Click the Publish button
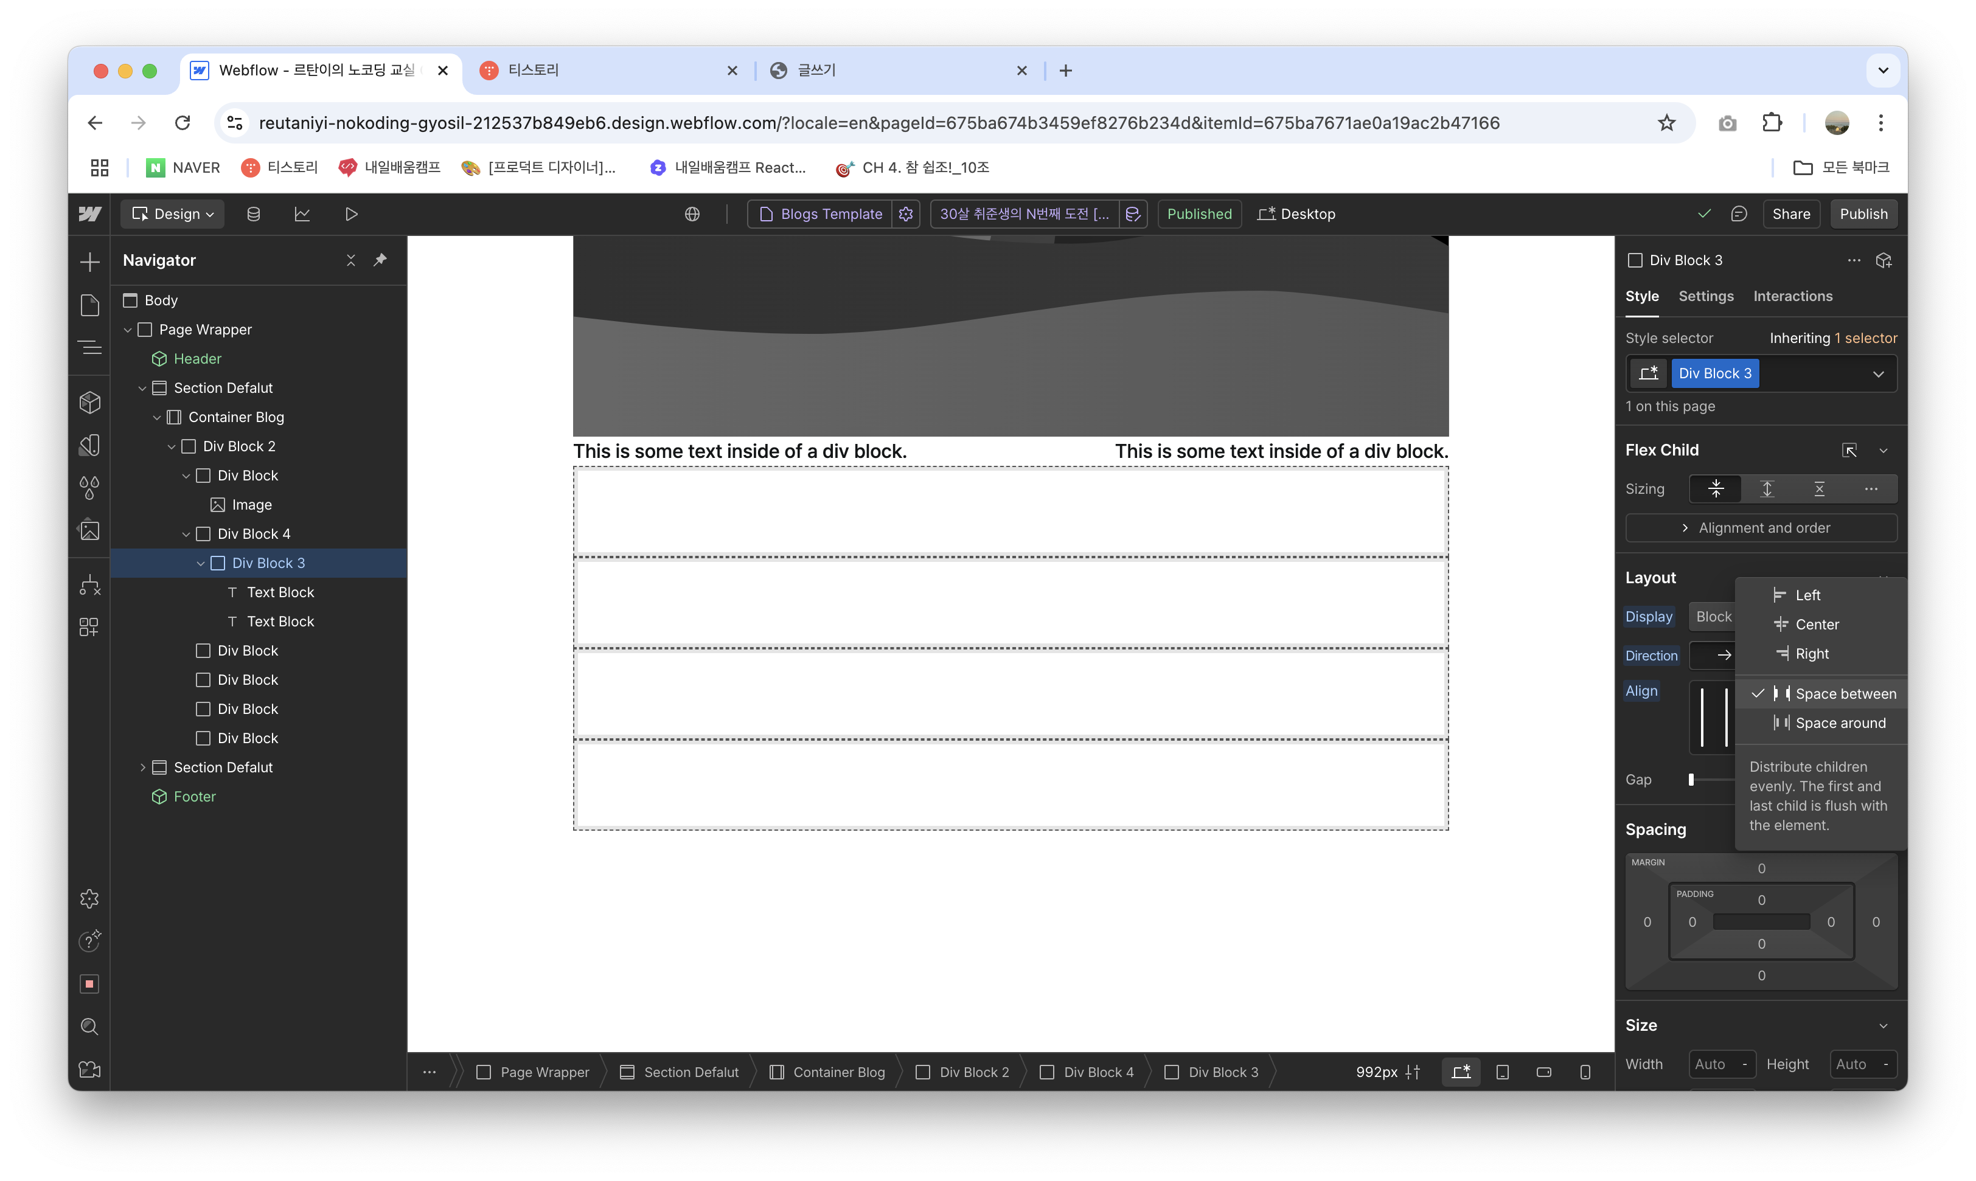The image size is (1976, 1181). tap(1863, 214)
